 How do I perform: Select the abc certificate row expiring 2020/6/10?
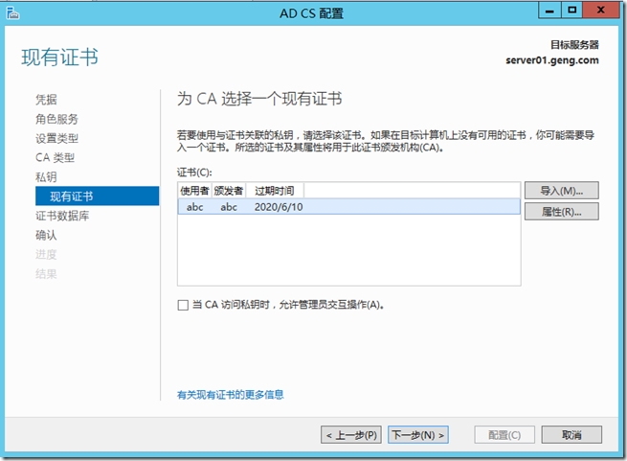[x=349, y=207]
